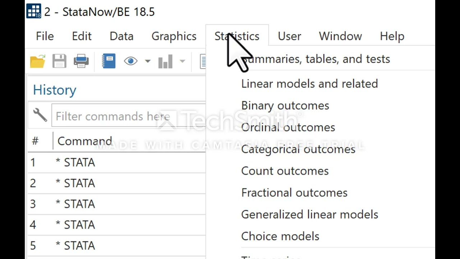Image resolution: width=460 pixels, height=259 pixels.
Task: Click the Filter commands here field
Action: [x=129, y=116]
